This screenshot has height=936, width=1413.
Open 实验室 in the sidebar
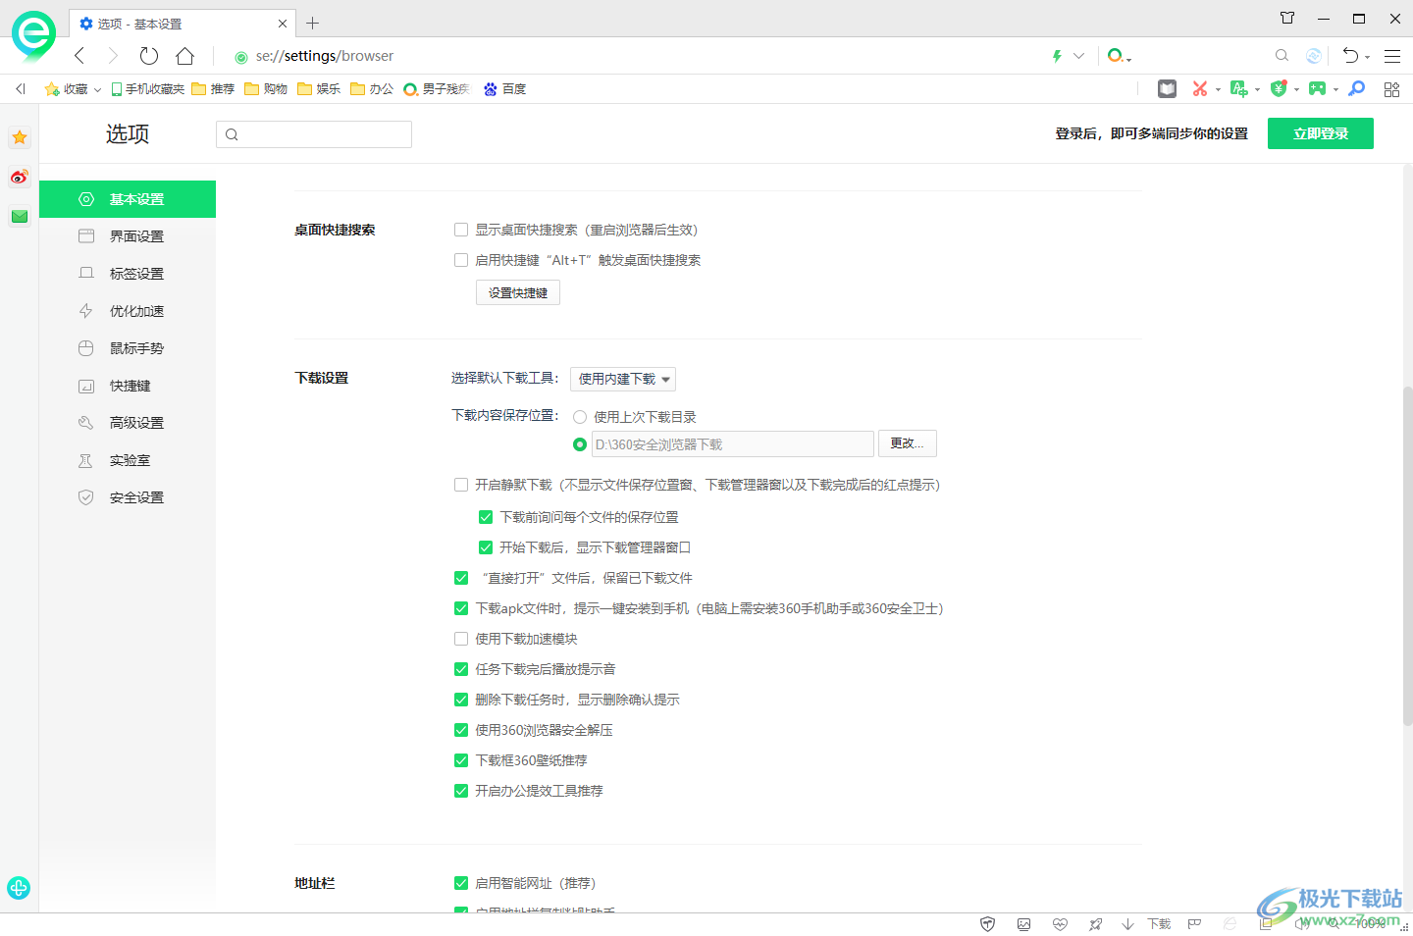(x=128, y=460)
